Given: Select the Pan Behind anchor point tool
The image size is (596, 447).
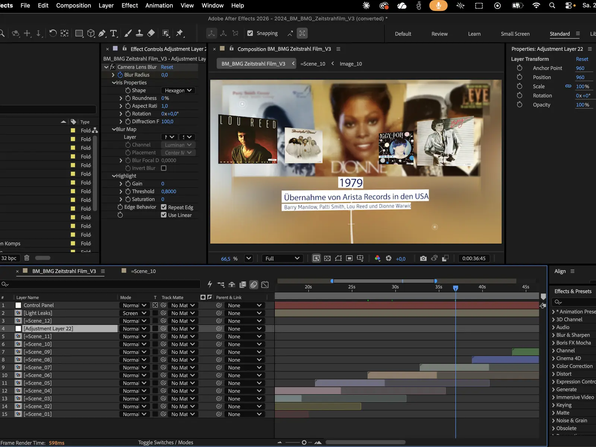Looking at the screenshot, I should 64,33.
